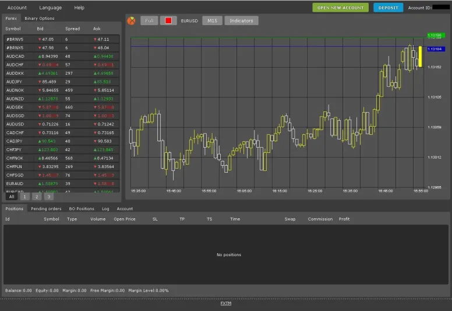Open the Account menu

(x=17, y=8)
